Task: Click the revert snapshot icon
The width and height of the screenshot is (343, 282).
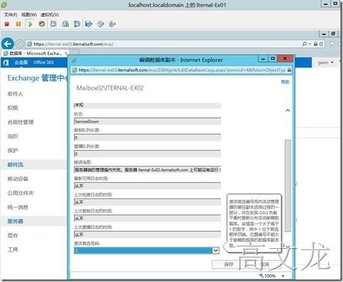Action: [x=65, y=24]
